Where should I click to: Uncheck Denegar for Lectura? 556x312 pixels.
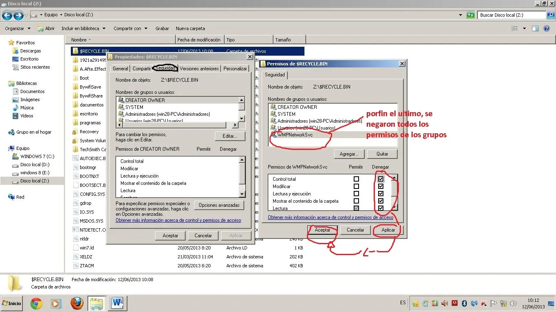pos(381,208)
